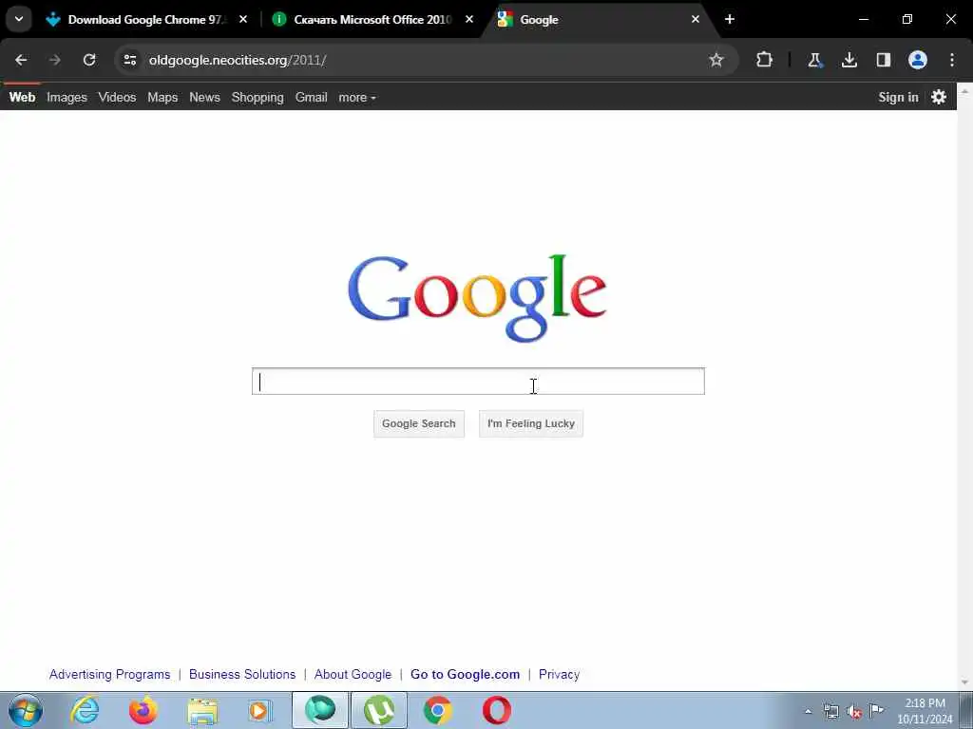The height and width of the screenshot is (729, 973).
Task: Switch to teal globe app in taskbar
Action: click(x=320, y=710)
